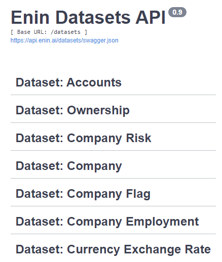This screenshot has height=262, width=222.
Task: Open the swagger.json link
Action: pyautogui.click(x=64, y=40)
